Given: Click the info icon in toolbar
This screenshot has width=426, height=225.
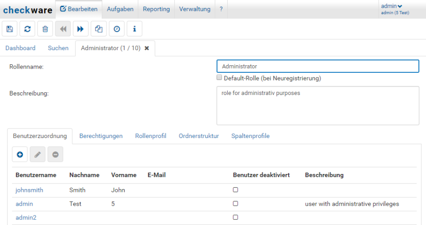Looking at the screenshot, I should (x=134, y=29).
